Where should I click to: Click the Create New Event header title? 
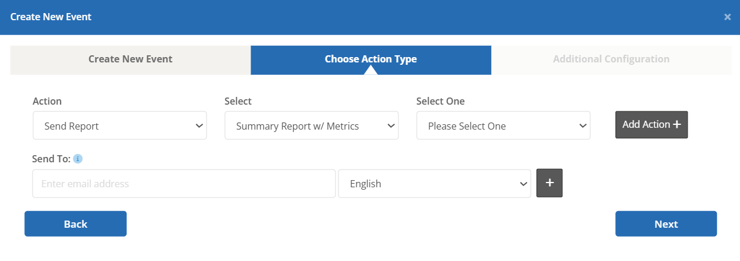click(x=51, y=17)
